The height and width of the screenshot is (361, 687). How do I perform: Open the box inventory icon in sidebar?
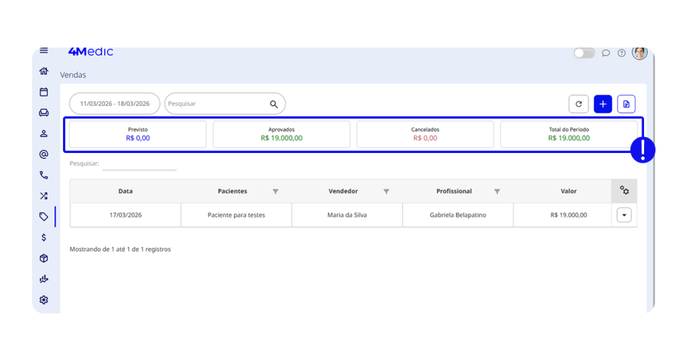(x=44, y=258)
